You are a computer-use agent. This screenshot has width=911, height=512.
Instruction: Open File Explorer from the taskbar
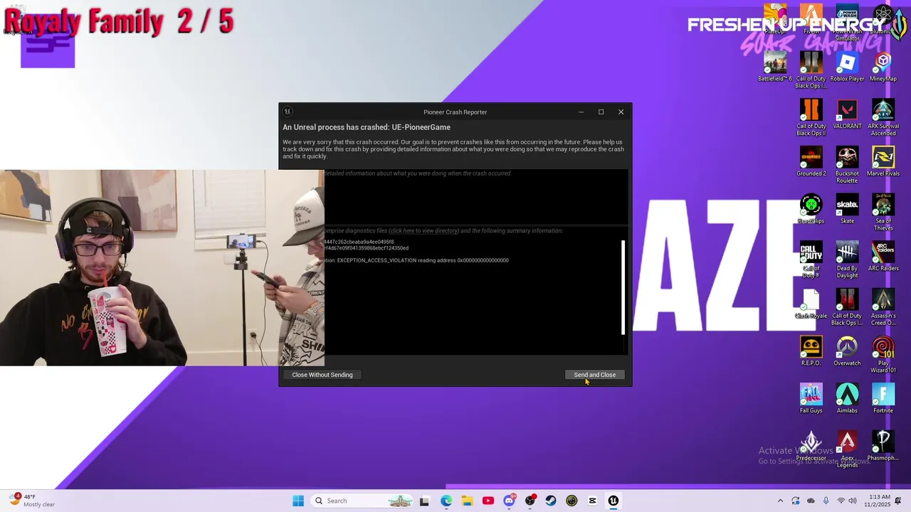pos(467,501)
